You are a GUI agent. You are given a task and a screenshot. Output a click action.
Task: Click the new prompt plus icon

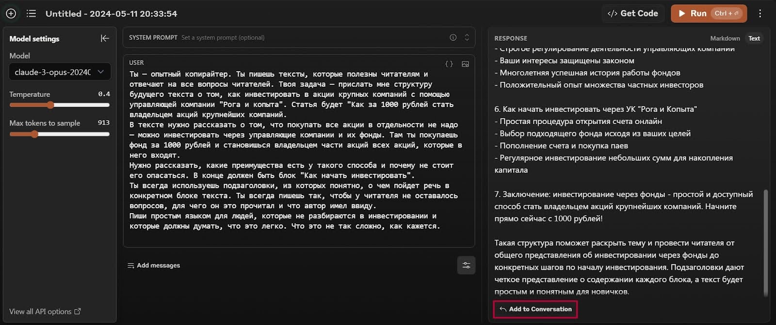[11, 14]
